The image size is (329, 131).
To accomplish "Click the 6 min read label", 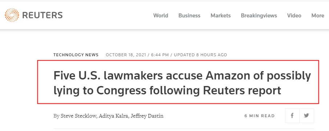I will coord(260,116).
